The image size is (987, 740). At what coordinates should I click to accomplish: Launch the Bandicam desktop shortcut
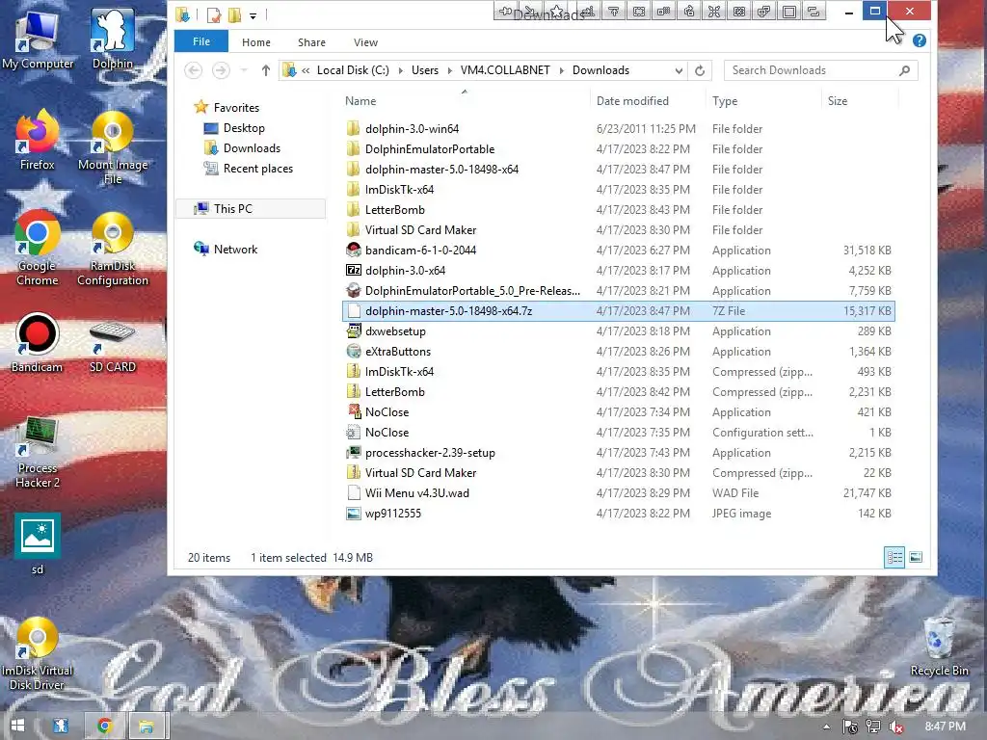point(38,343)
